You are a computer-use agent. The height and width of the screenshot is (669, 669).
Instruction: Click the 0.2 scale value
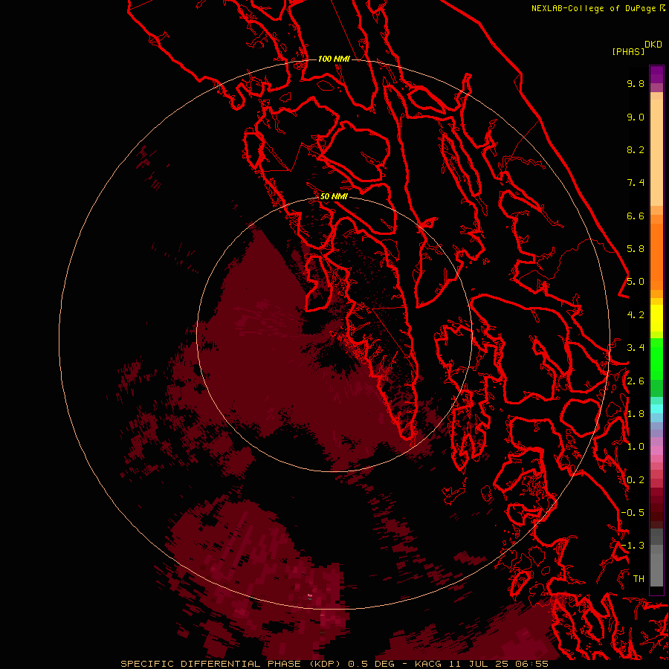tap(636, 480)
